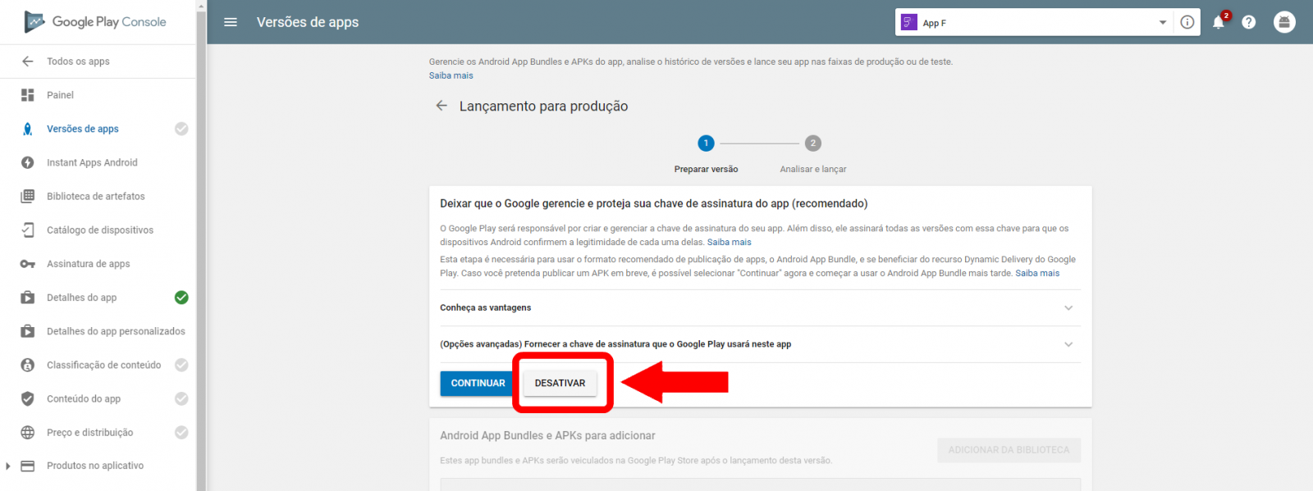This screenshot has width=1313, height=491.
Task: Click the Catálogo de dispositivos icon
Action: click(28, 230)
